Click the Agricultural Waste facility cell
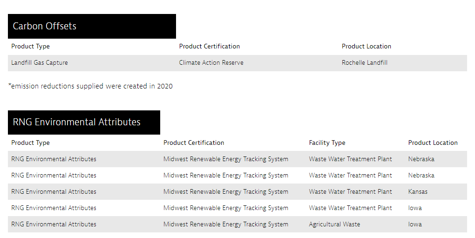Viewport: 475px width, 238px height. click(x=334, y=224)
